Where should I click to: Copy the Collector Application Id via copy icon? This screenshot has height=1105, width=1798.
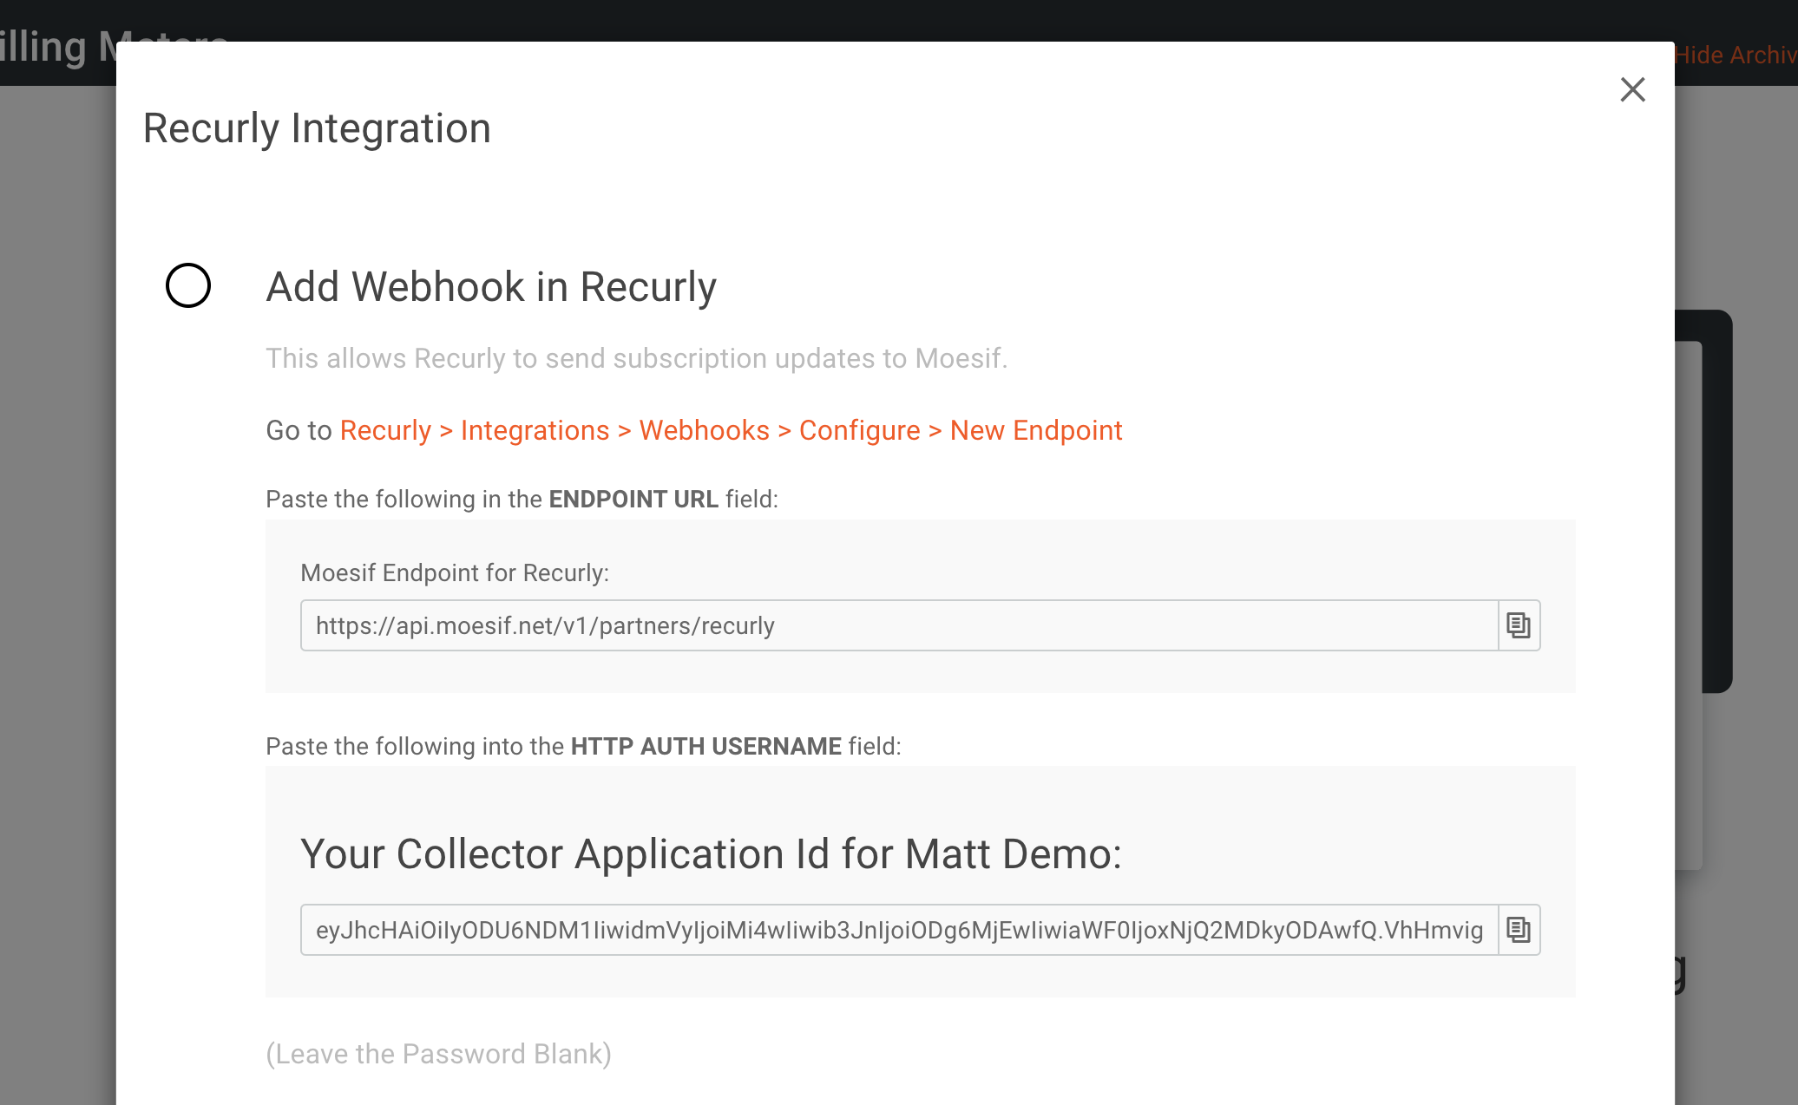1519,930
